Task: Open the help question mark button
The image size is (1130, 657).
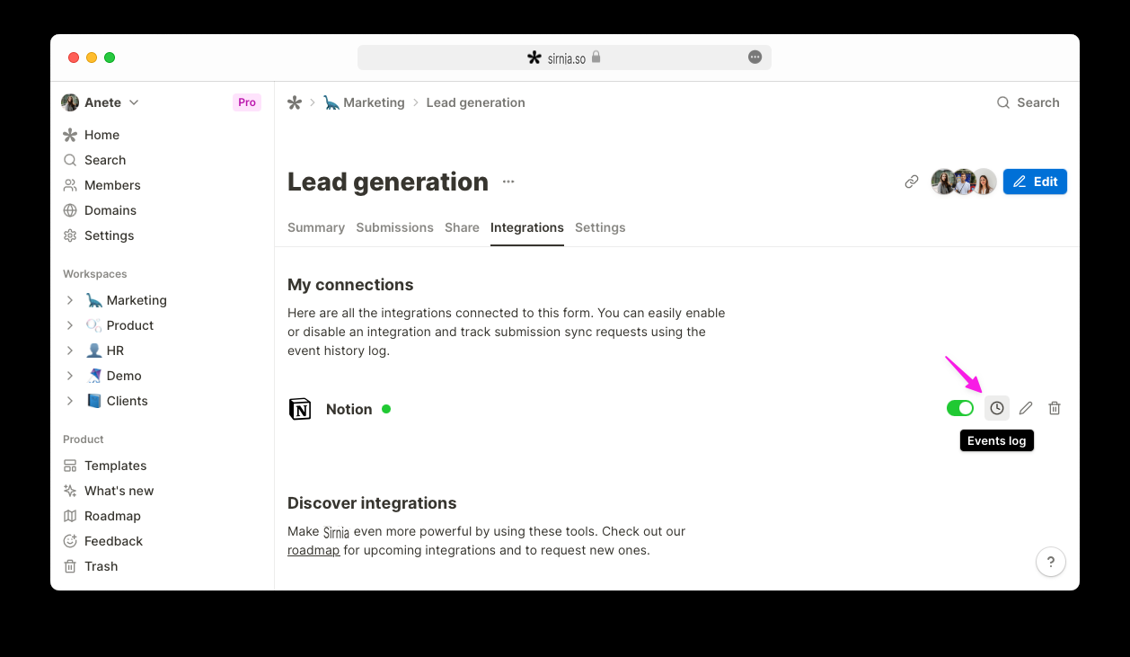Action: click(x=1051, y=562)
